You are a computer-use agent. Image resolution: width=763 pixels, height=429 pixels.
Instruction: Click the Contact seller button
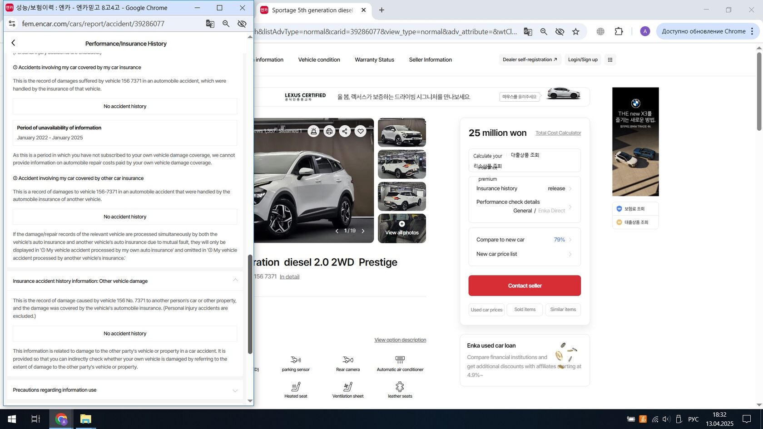coord(525,286)
